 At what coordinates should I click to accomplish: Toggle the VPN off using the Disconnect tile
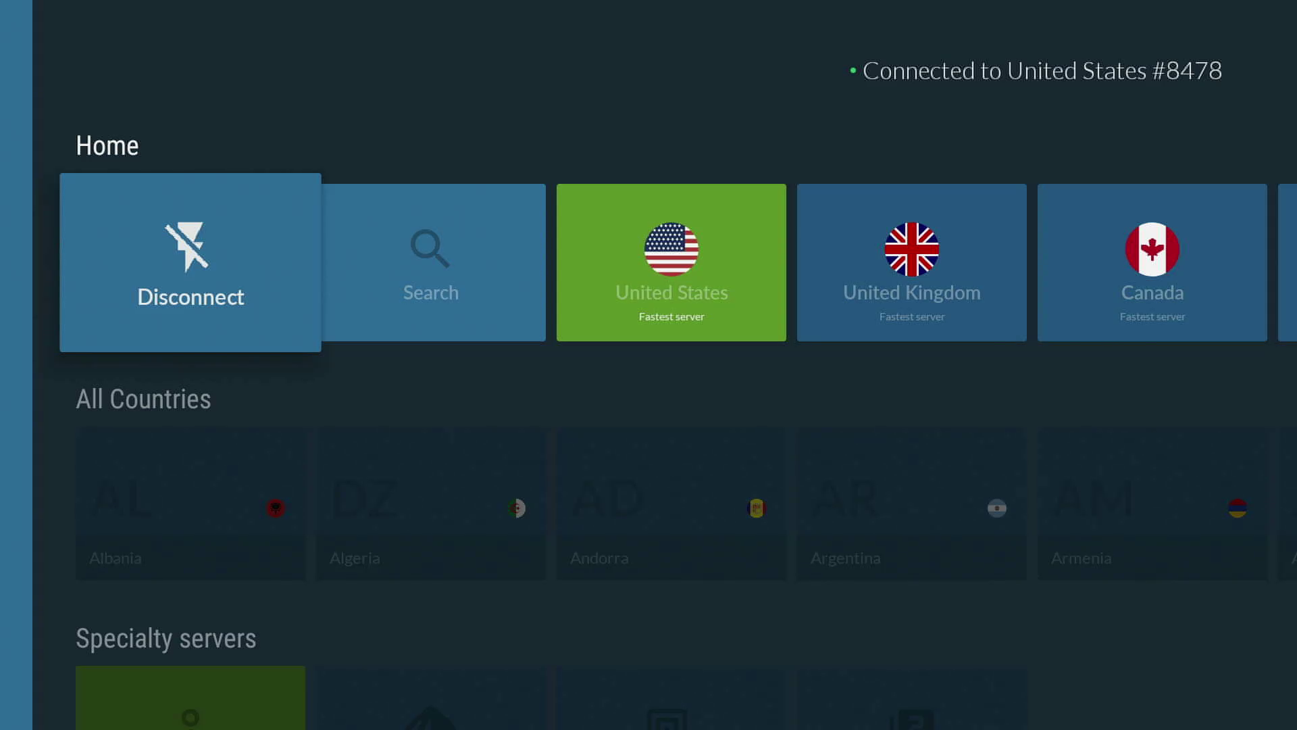[190, 262]
